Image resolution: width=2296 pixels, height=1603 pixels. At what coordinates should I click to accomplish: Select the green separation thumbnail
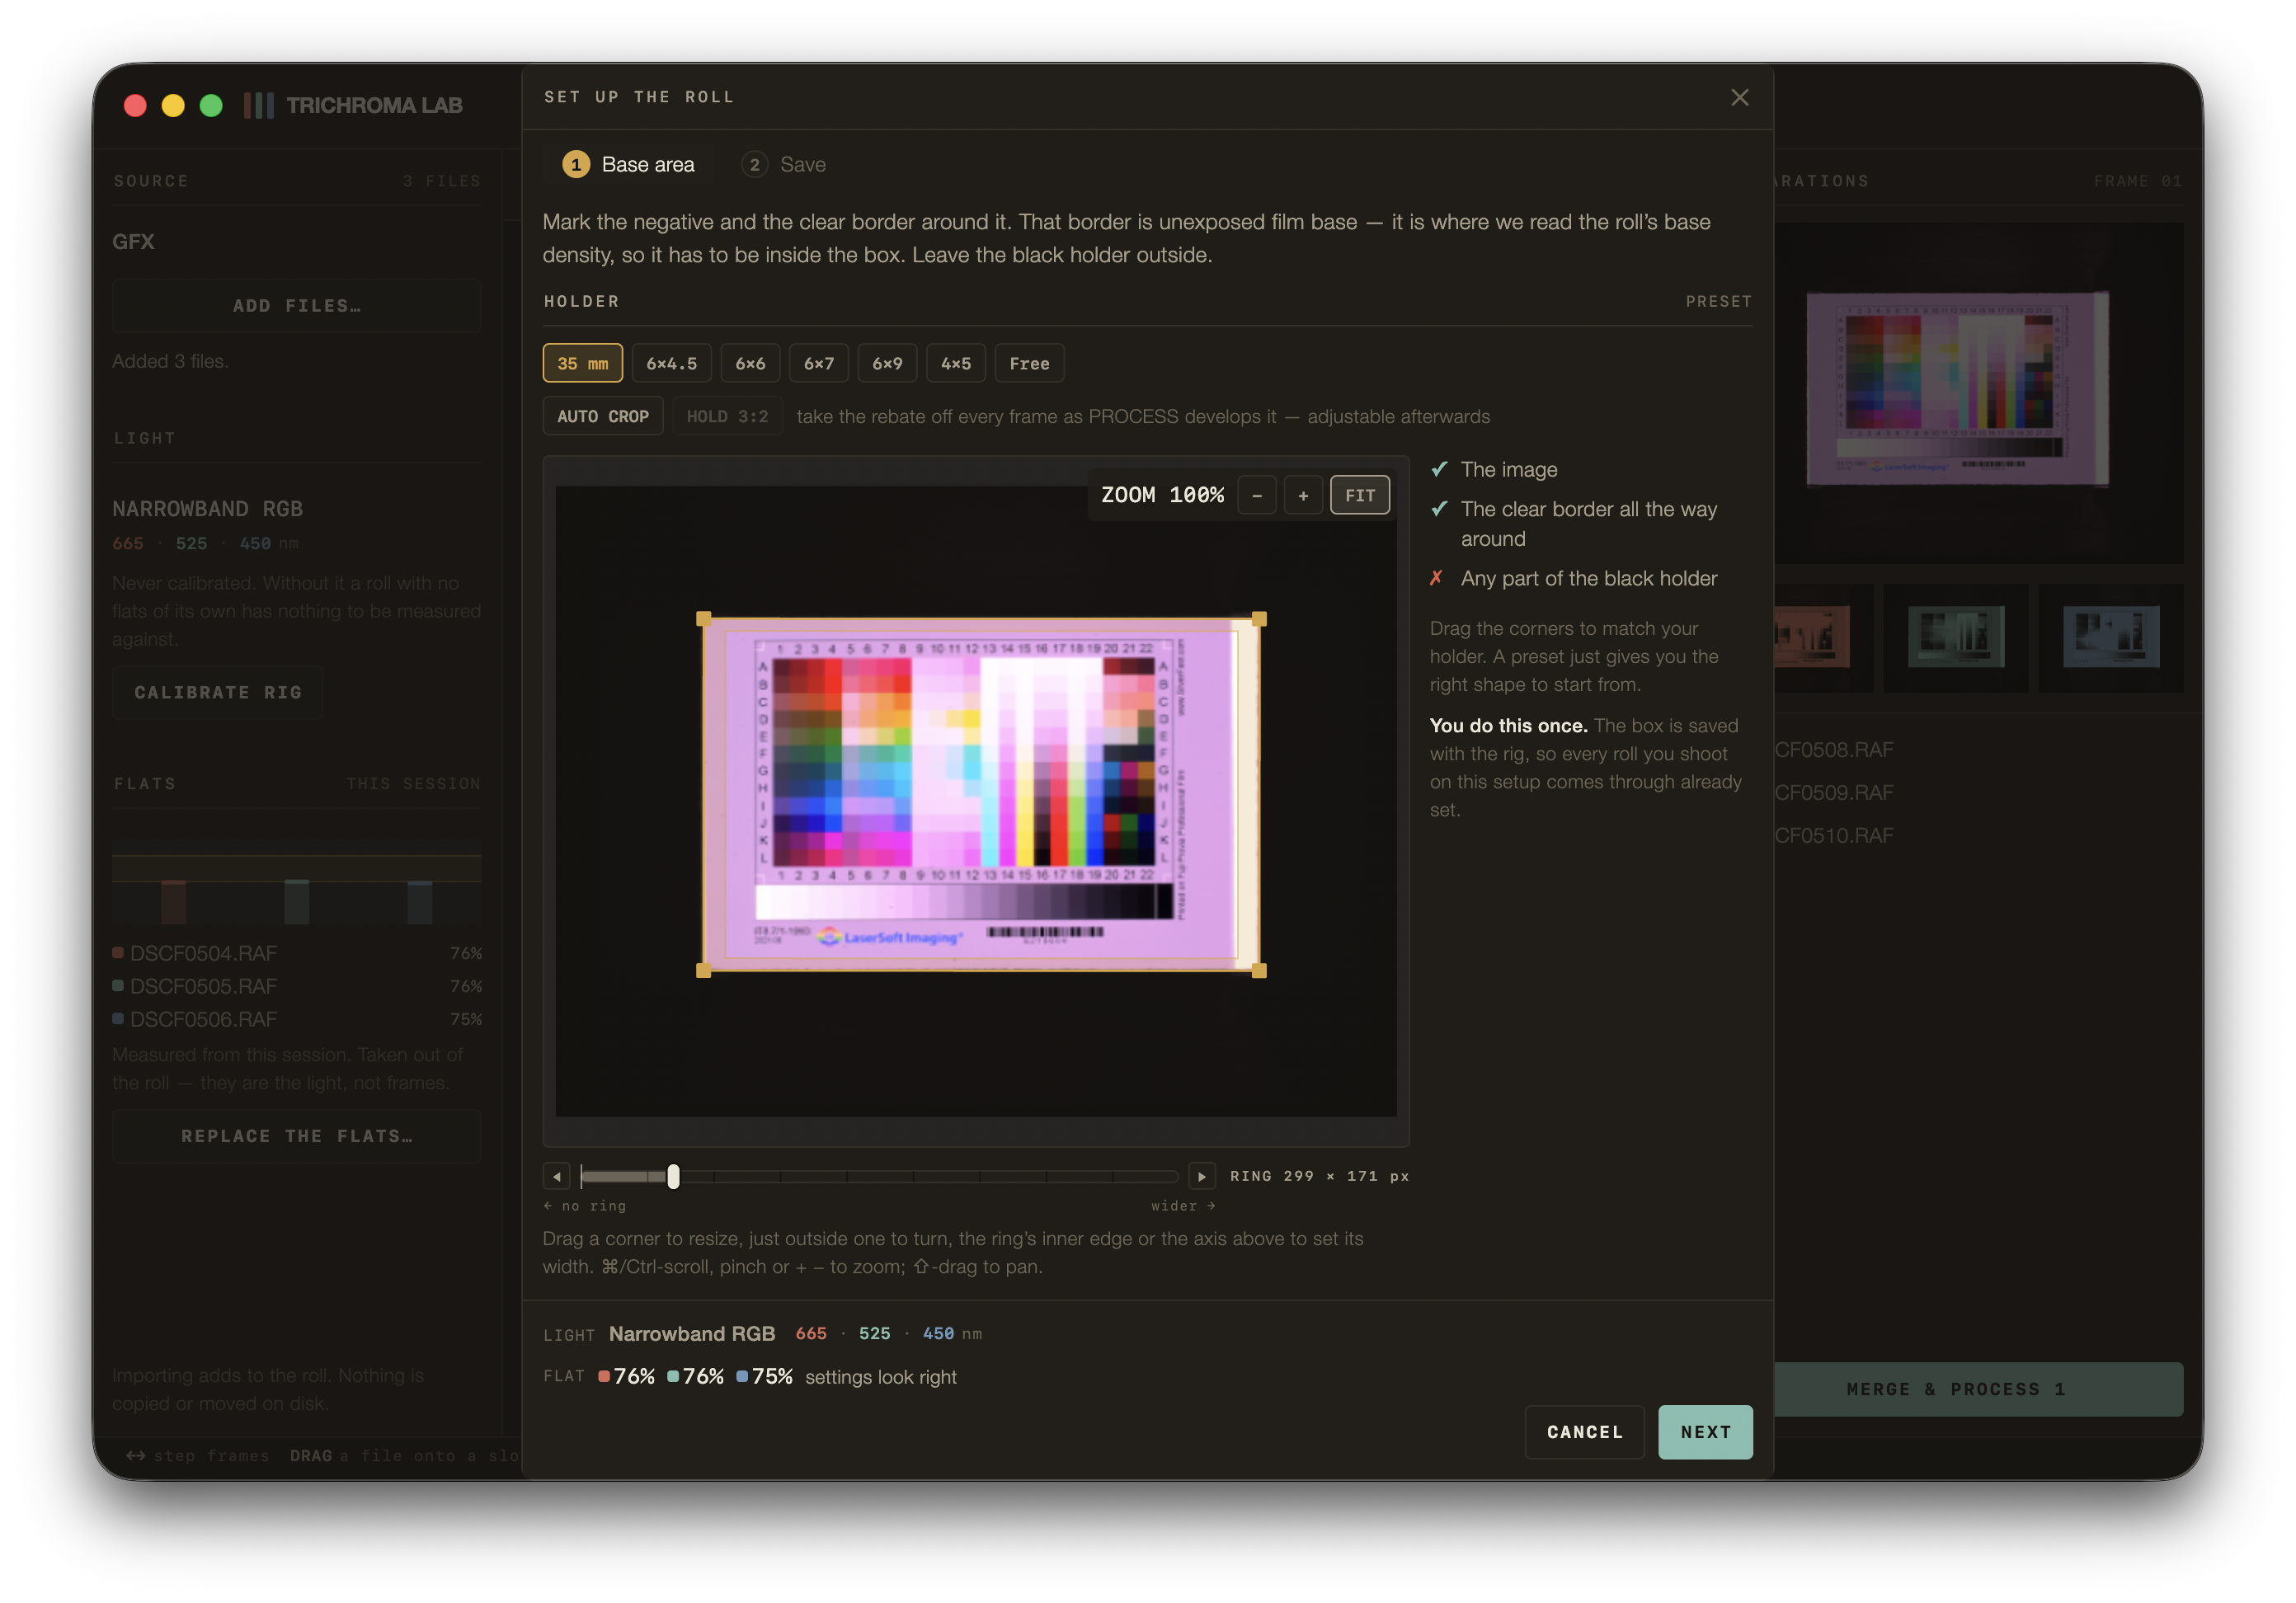pos(1955,637)
